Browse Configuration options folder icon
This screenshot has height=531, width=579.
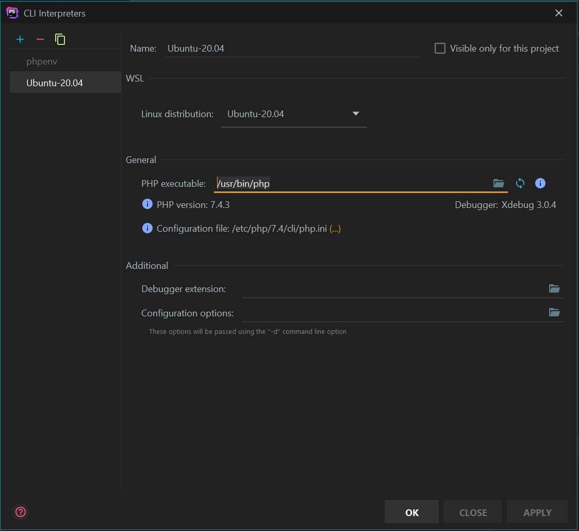pos(554,313)
